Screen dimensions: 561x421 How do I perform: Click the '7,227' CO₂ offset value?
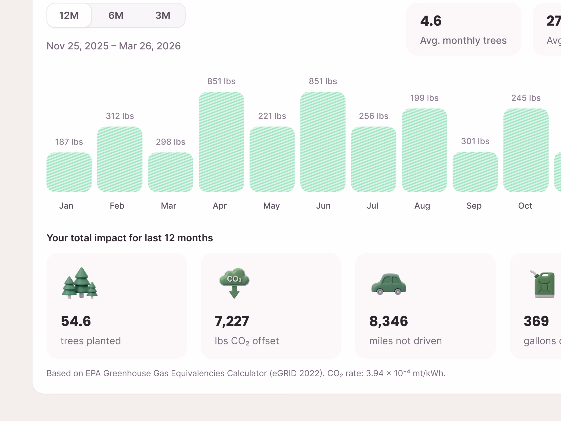(232, 321)
